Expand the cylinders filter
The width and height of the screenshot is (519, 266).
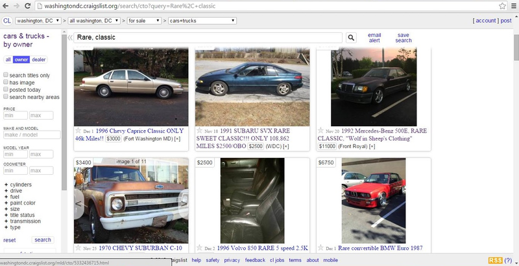(18, 184)
